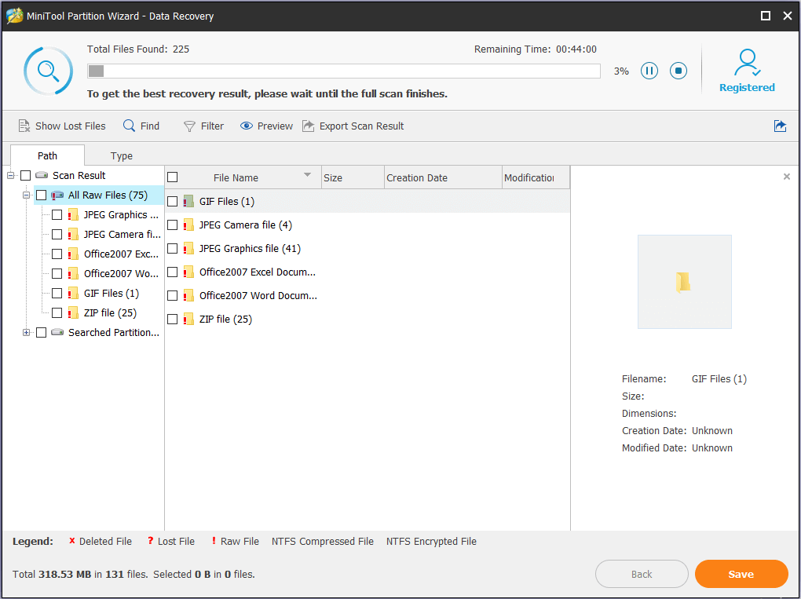Viewport: 801px width, 599px height.
Task: Click the Show Lost Files button label
Action: [x=71, y=126]
